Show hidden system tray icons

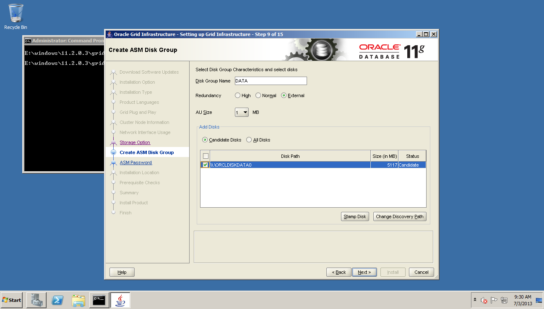(475, 300)
